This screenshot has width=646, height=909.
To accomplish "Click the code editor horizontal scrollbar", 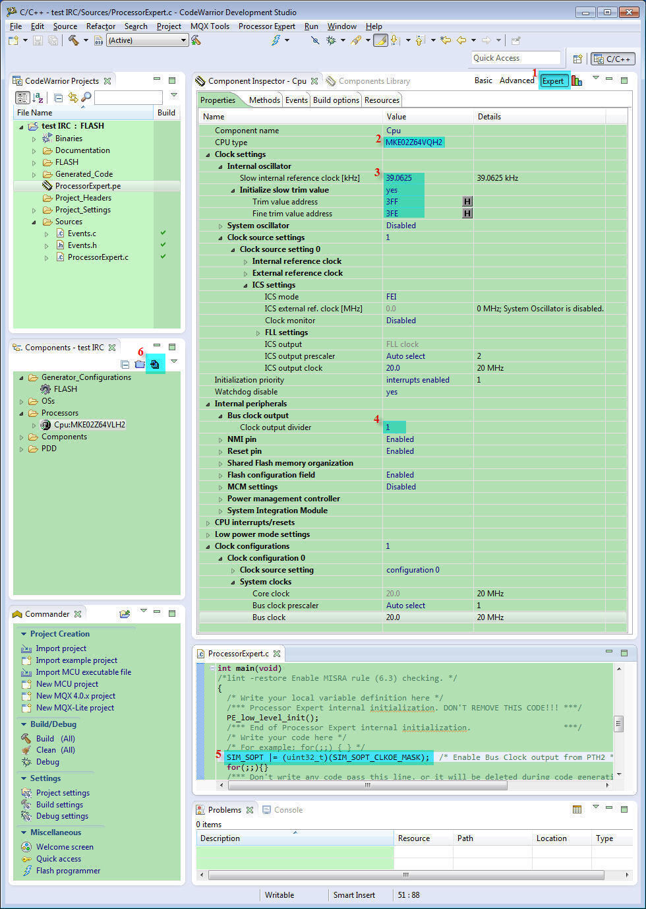I will click(368, 785).
